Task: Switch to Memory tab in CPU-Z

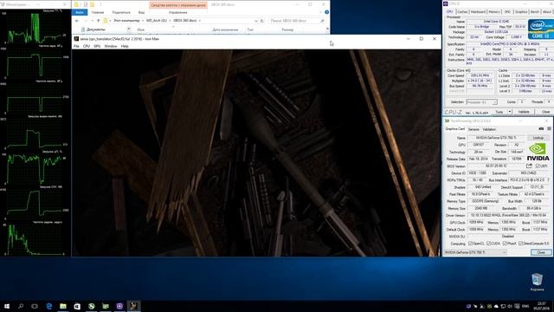Action: [x=494, y=11]
